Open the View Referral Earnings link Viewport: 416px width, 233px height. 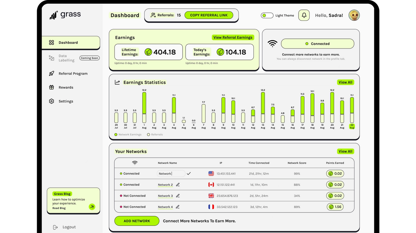(x=233, y=37)
